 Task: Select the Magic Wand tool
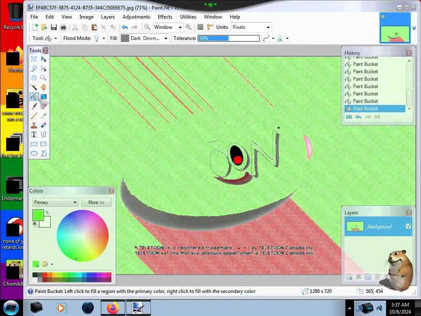[34, 87]
